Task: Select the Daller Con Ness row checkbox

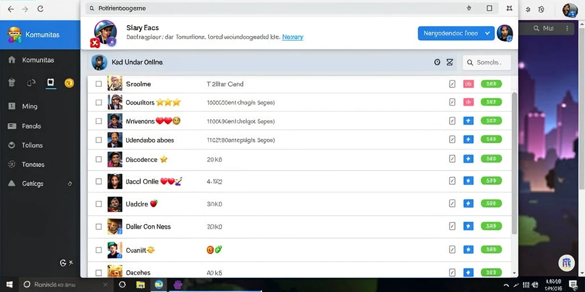Action: 98,226
